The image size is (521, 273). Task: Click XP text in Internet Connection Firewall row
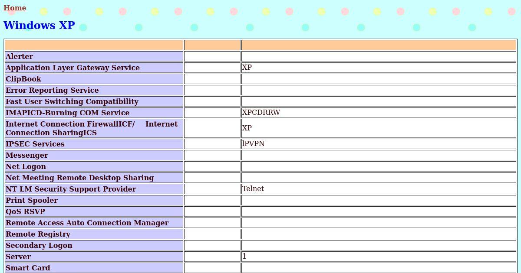[x=247, y=128]
